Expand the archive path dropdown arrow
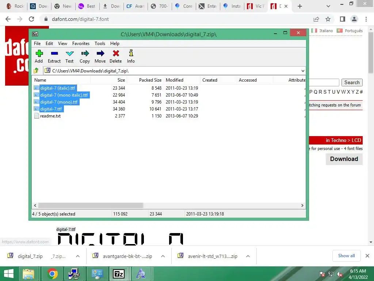This screenshot has width=374, height=281. [303, 71]
